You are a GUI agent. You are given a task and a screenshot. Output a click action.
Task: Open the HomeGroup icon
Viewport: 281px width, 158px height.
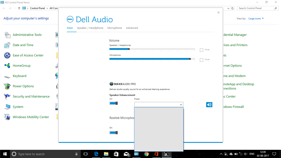tap(7, 65)
